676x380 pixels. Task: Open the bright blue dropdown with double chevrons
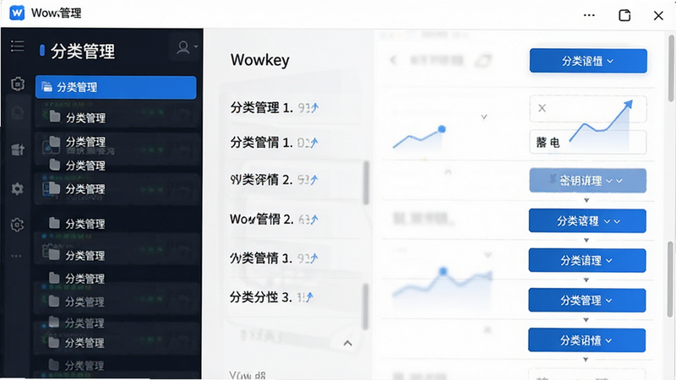[x=587, y=221]
